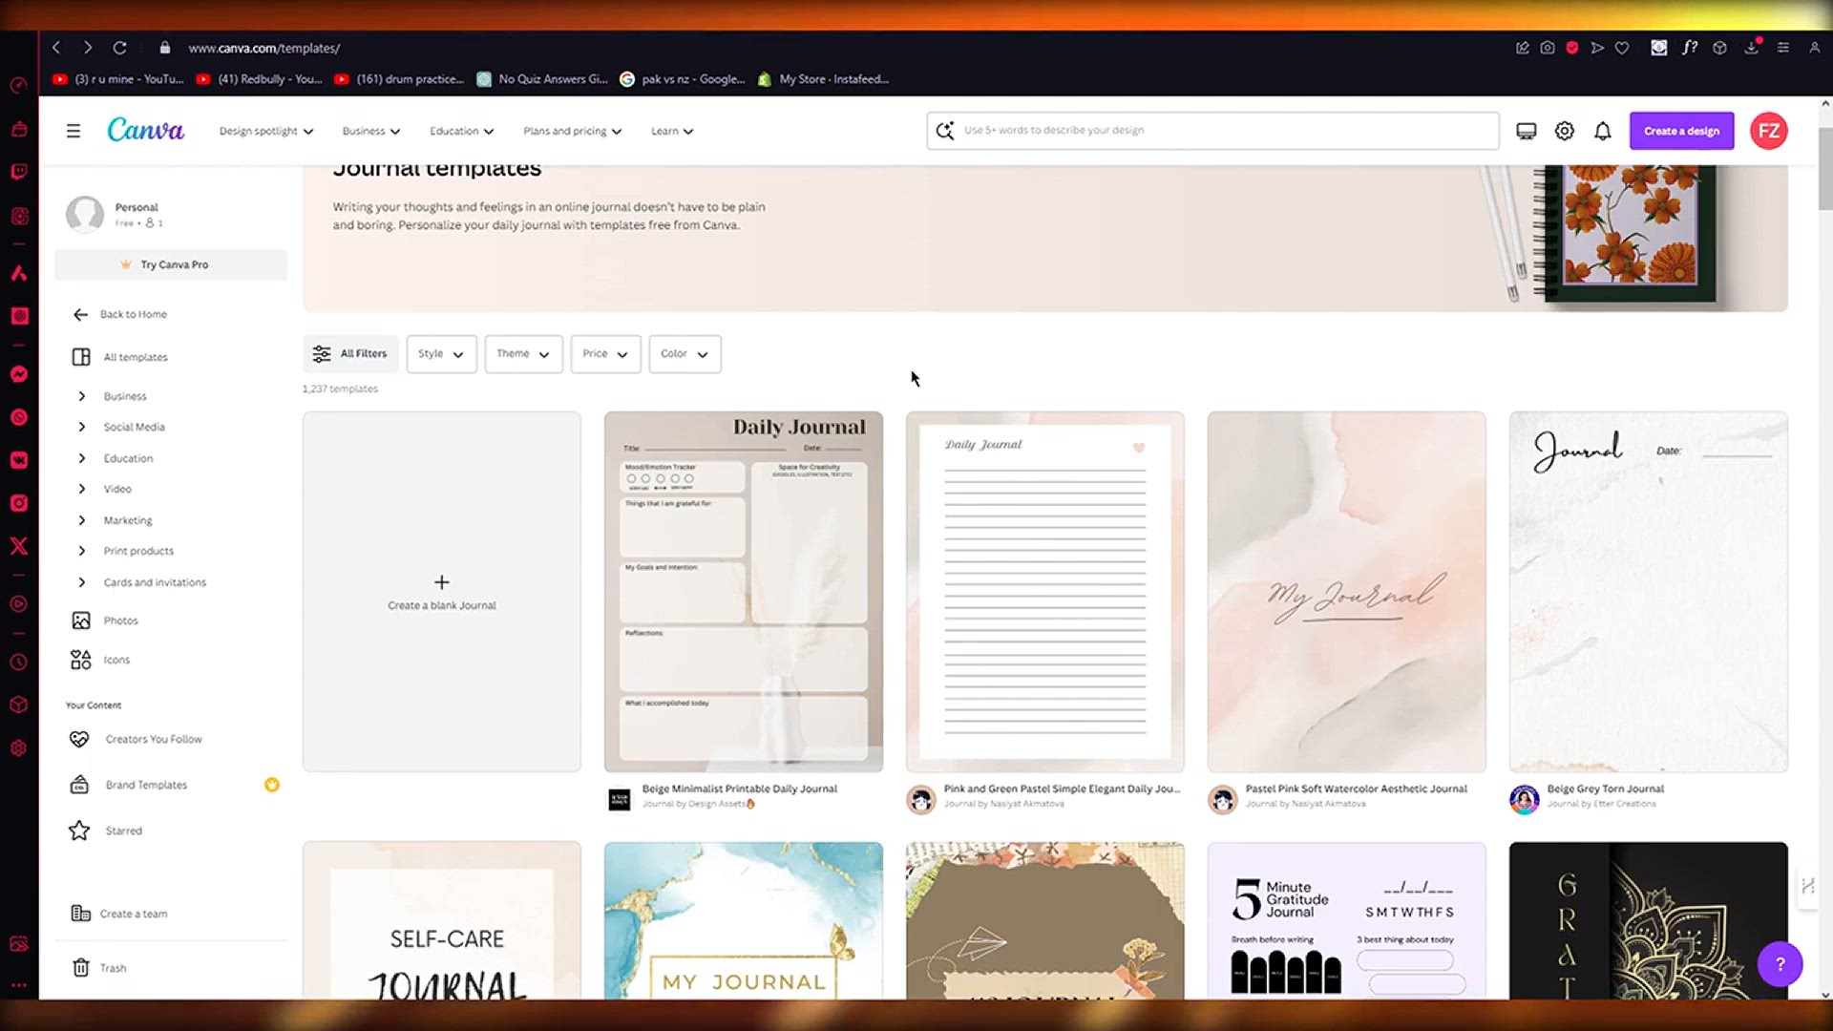Open Design spotlight menu
The image size is (1833, 1031).
(x=266, y=131)
